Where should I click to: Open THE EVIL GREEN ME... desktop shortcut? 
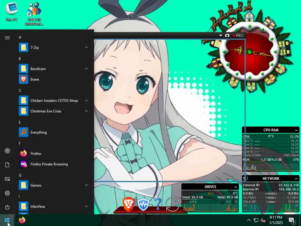click(x=34, y=14)
